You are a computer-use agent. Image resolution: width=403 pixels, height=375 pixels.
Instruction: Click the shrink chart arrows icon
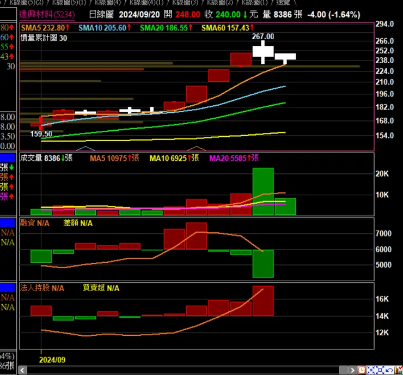[x=371, y=370]
